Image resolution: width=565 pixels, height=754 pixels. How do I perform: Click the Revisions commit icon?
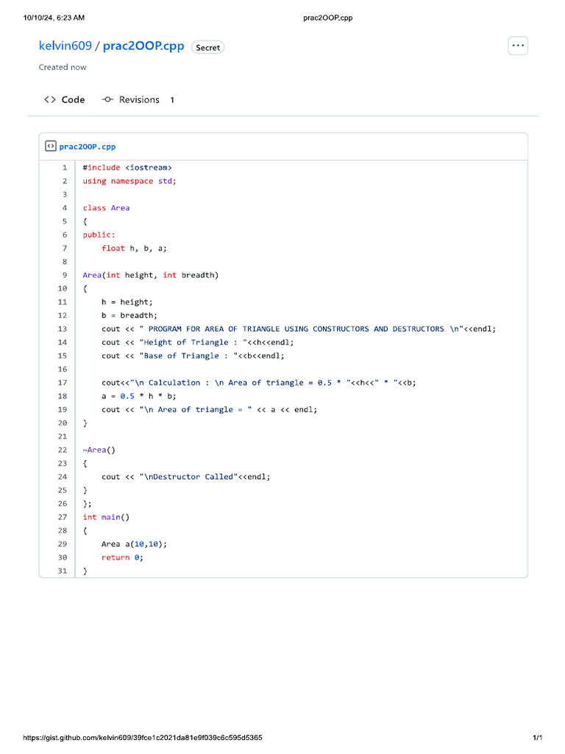pos(107,99)
